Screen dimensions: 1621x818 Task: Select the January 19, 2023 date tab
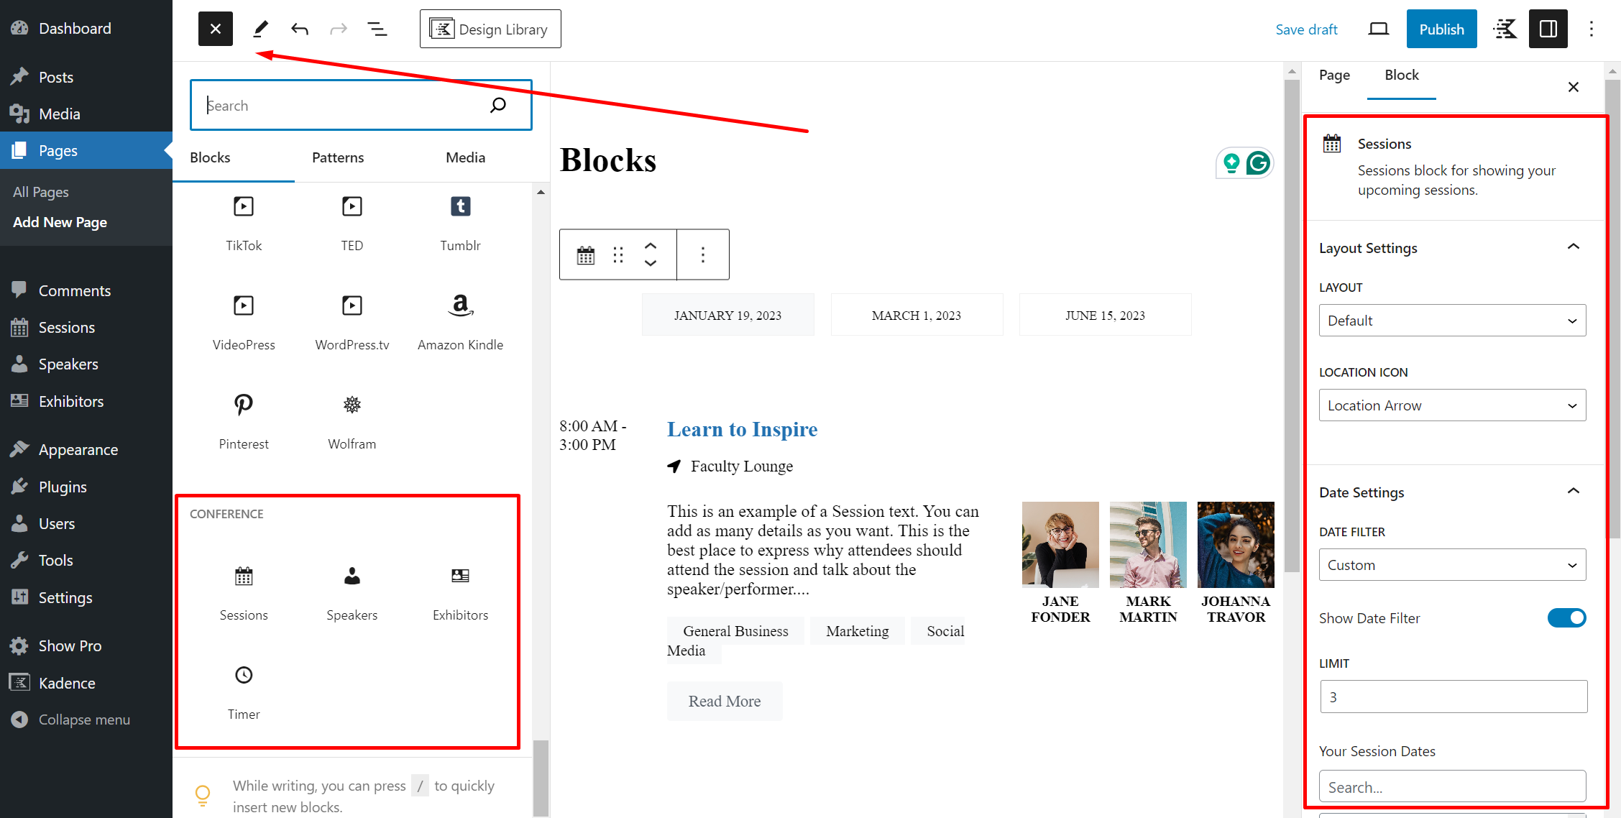pyautogui.click(x=727, y=315)
